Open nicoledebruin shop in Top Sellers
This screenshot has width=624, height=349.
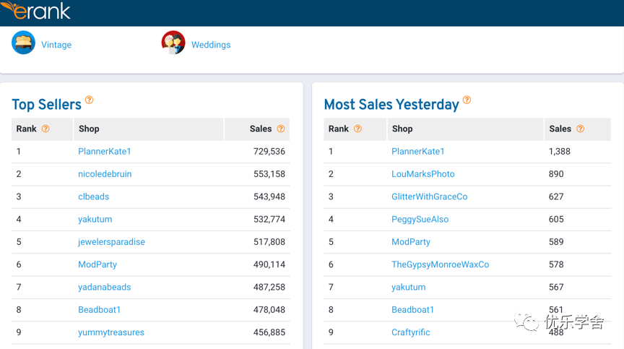point(105,174)
